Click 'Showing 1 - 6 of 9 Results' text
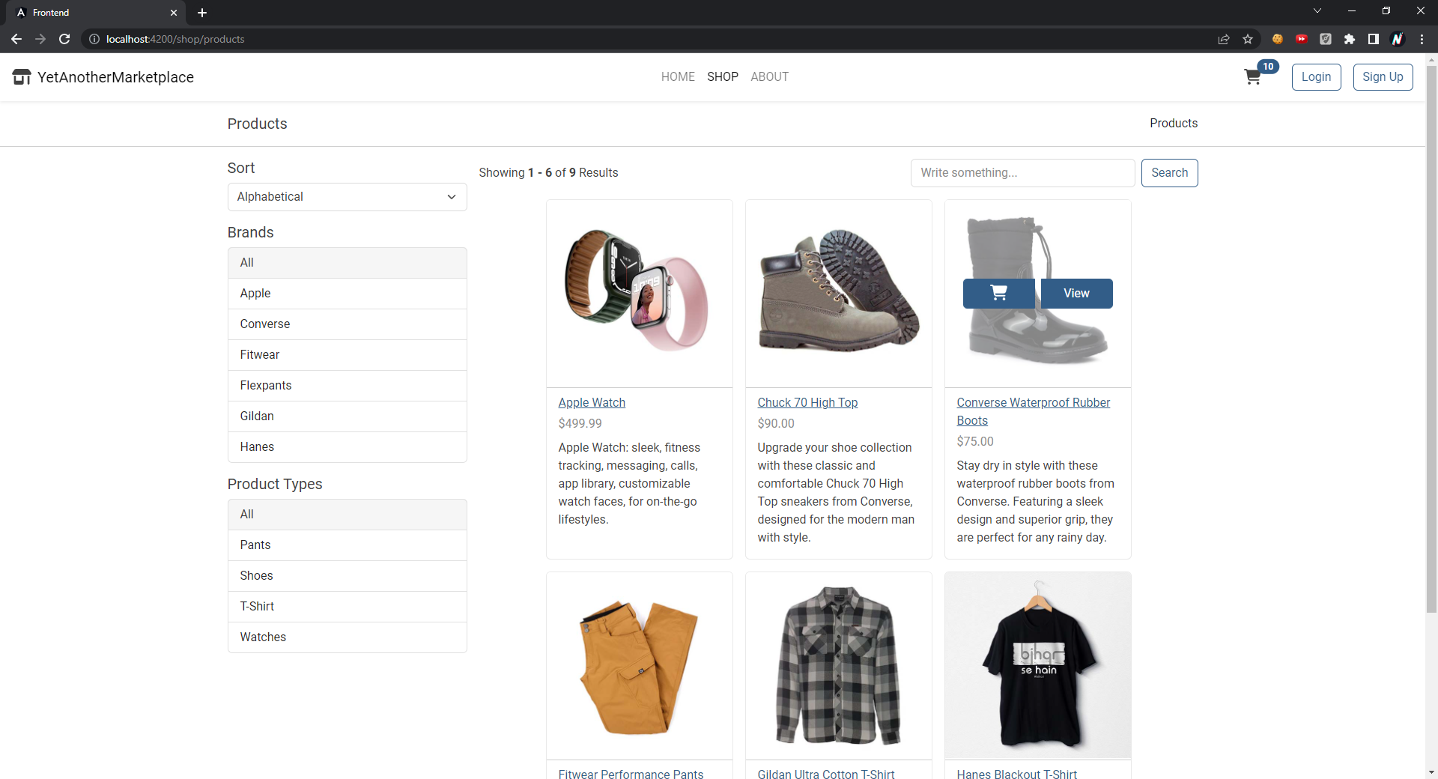The image size is (1438, 779). pos(548,173)
